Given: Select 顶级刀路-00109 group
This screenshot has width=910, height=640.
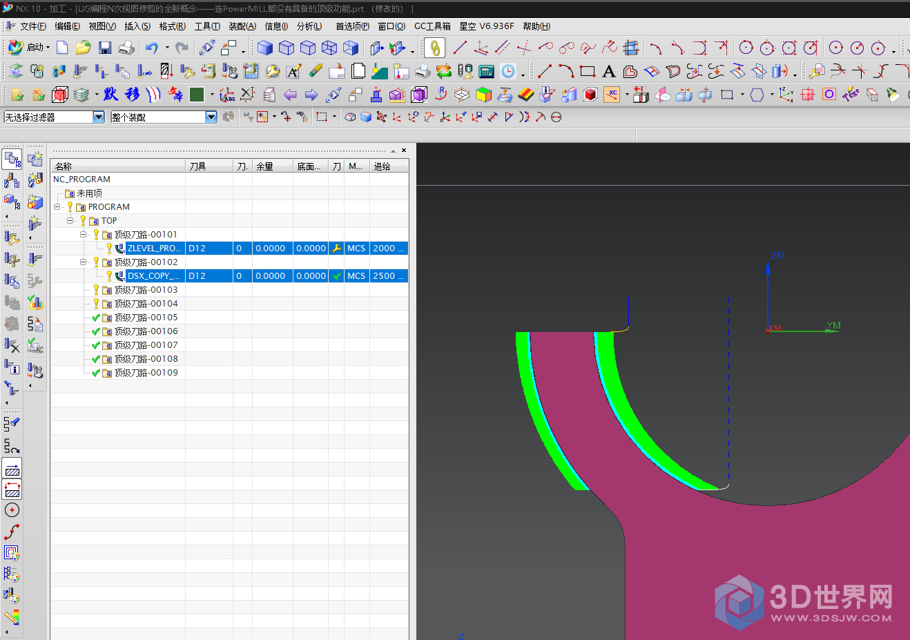Looking at the screenshot, I should point(146,372).
